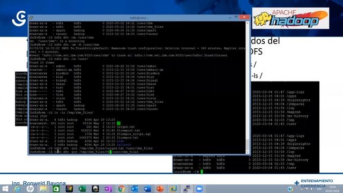Open the HP app on taskbar
343x193 pixels.
(x=30, y=189)
